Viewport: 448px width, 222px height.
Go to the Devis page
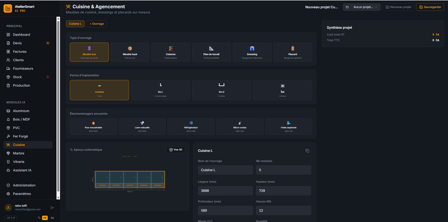(x=17, y=43)
